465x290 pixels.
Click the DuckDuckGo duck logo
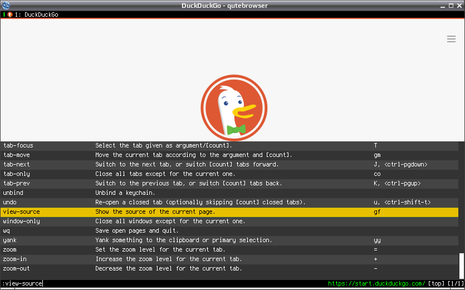[x=234, y=108]
